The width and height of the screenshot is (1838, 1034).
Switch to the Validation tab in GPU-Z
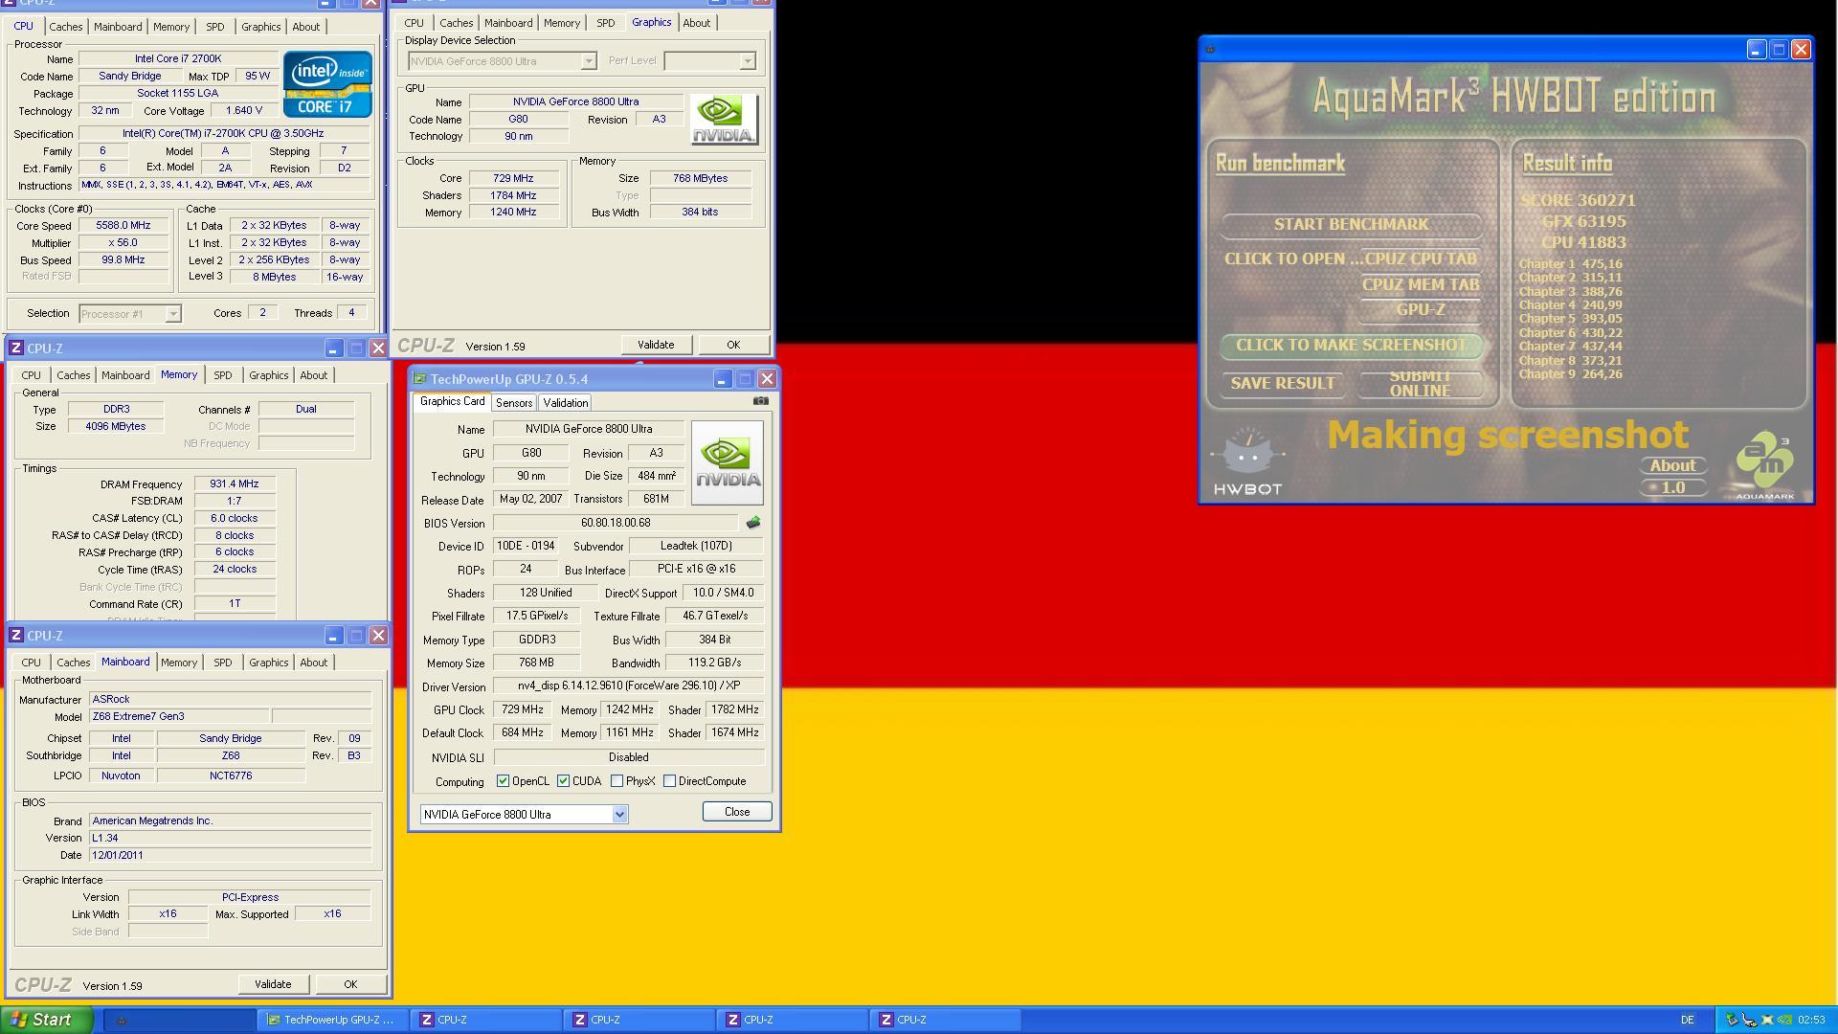coord(565,403)
